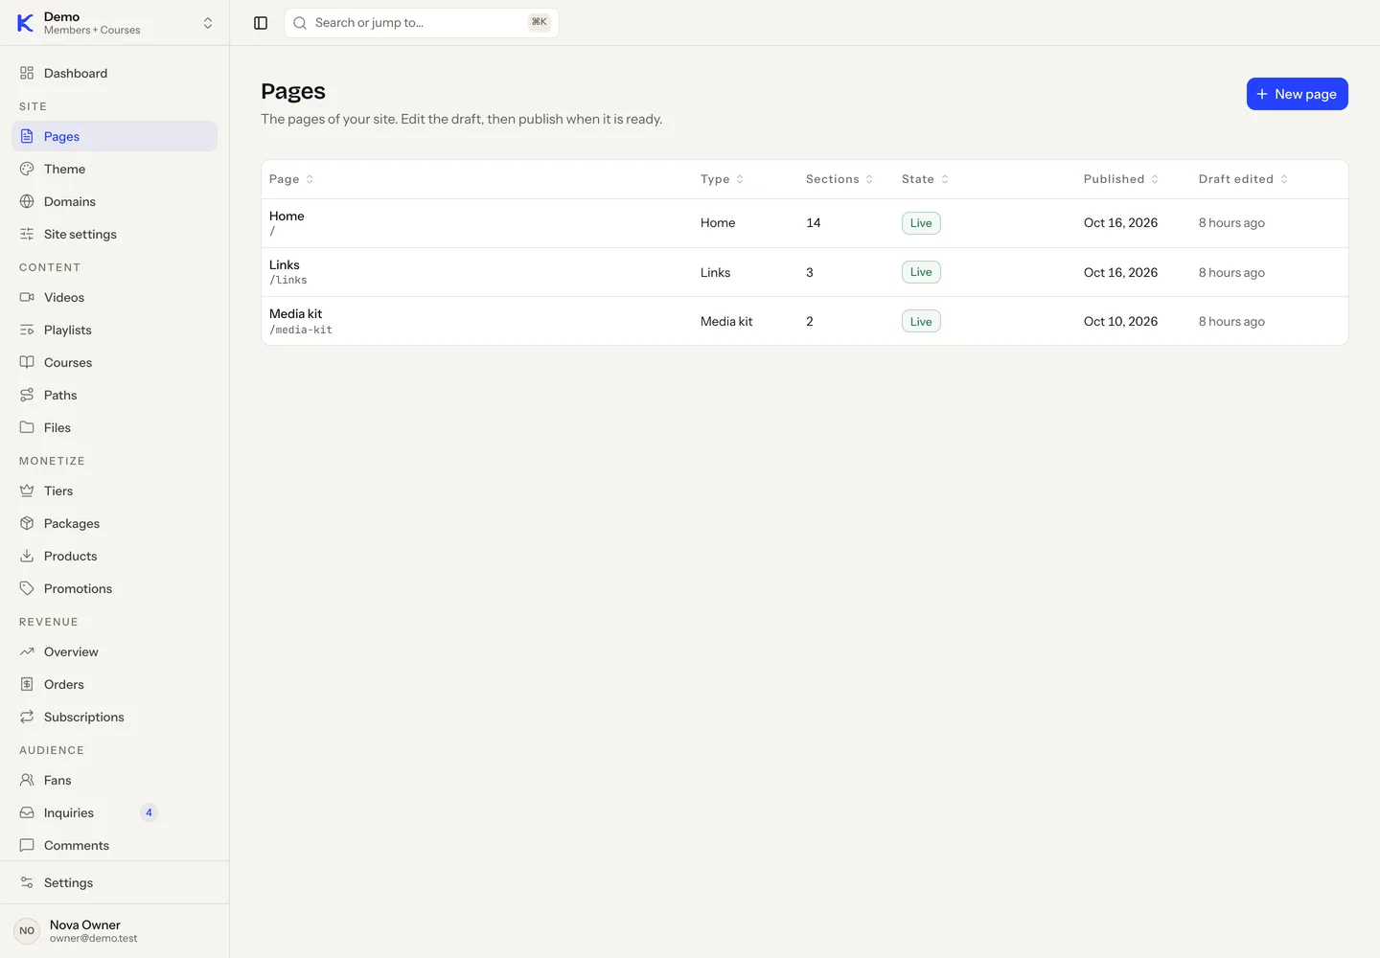Click Oct 10, 2026 published date
1380x958 pixels.
1120,321
